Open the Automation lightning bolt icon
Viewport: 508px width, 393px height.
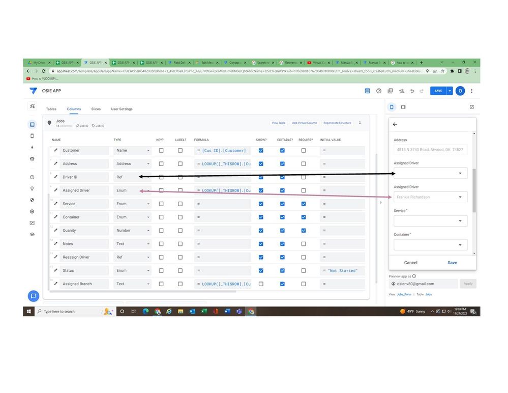point(32,148)
